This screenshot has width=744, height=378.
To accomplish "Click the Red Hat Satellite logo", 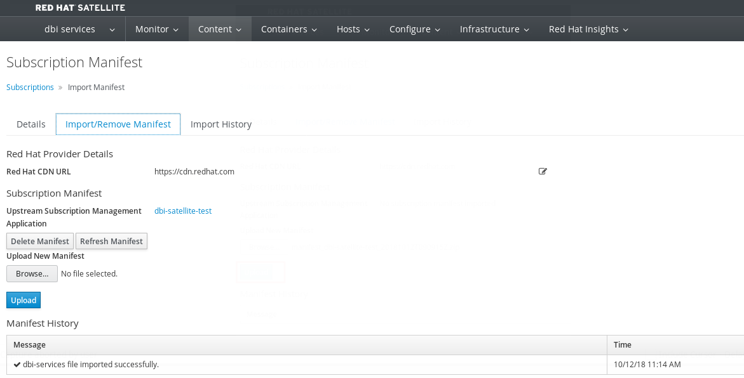I will pos(80,8).
